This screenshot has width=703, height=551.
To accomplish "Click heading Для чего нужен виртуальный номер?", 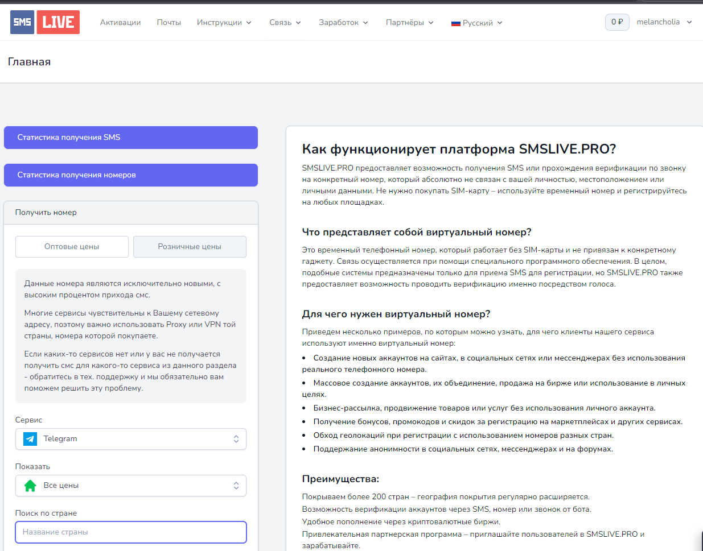I will (396, 314).
